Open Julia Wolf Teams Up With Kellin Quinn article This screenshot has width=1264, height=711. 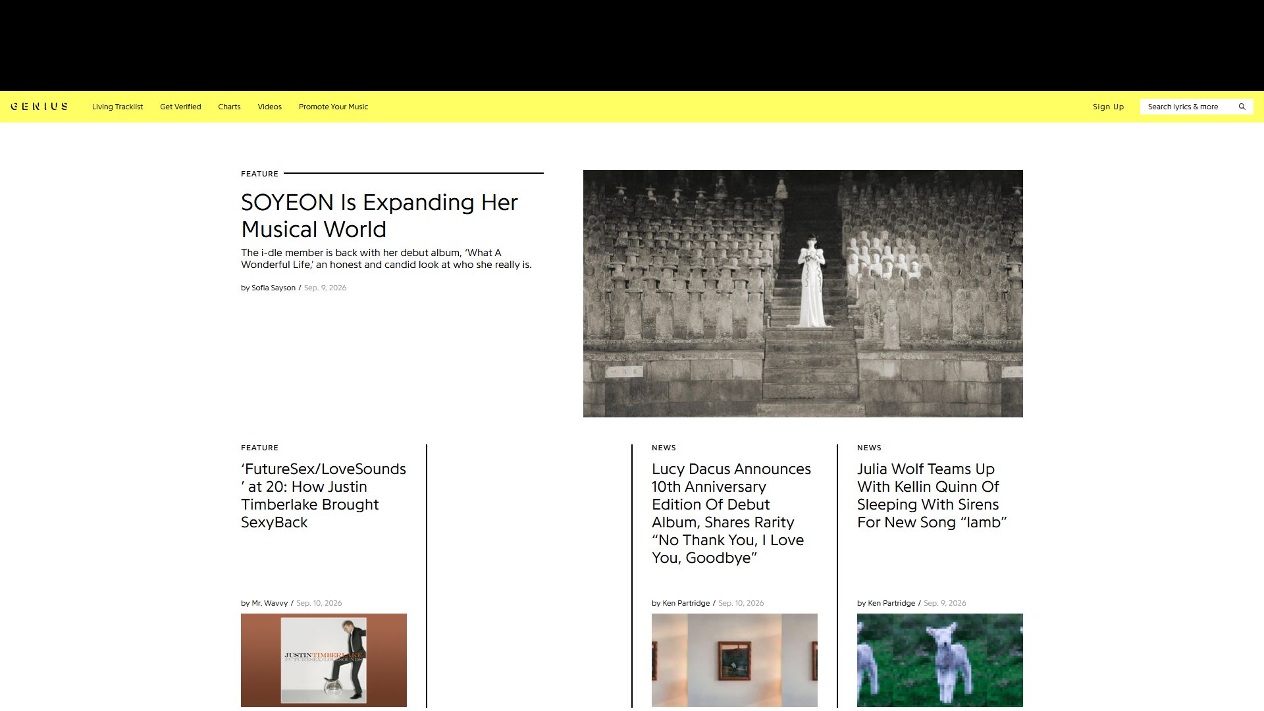tap(932, 496)
